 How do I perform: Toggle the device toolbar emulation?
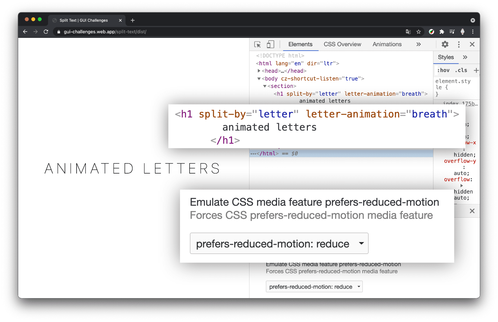270,44
